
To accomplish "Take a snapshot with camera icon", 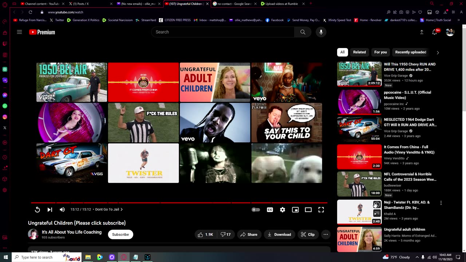I will (x=401, y=12).
